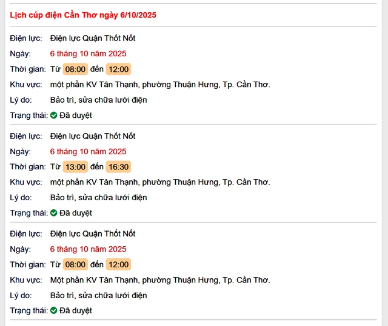
Task: Click Điện lực Quận Thốt Nốt in second entry
Action: pyautogui.click(x=93, y=136)
